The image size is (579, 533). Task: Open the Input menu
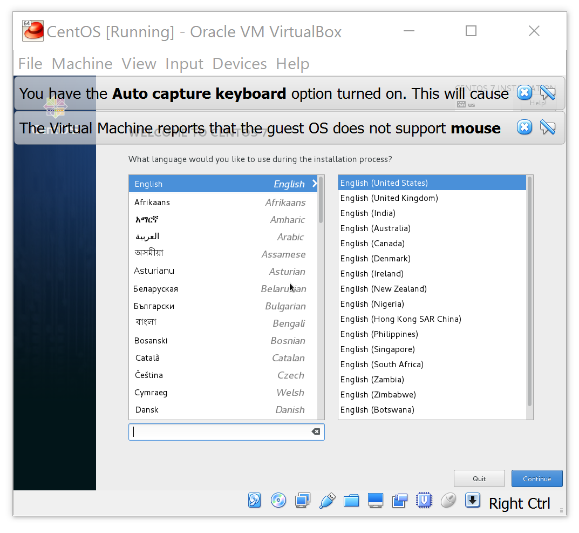pyautogui.click(x=184, y=63)
